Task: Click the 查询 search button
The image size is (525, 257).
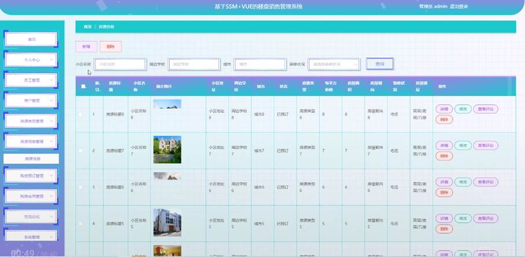Action: pyautogui.click(x=380, y=64)
